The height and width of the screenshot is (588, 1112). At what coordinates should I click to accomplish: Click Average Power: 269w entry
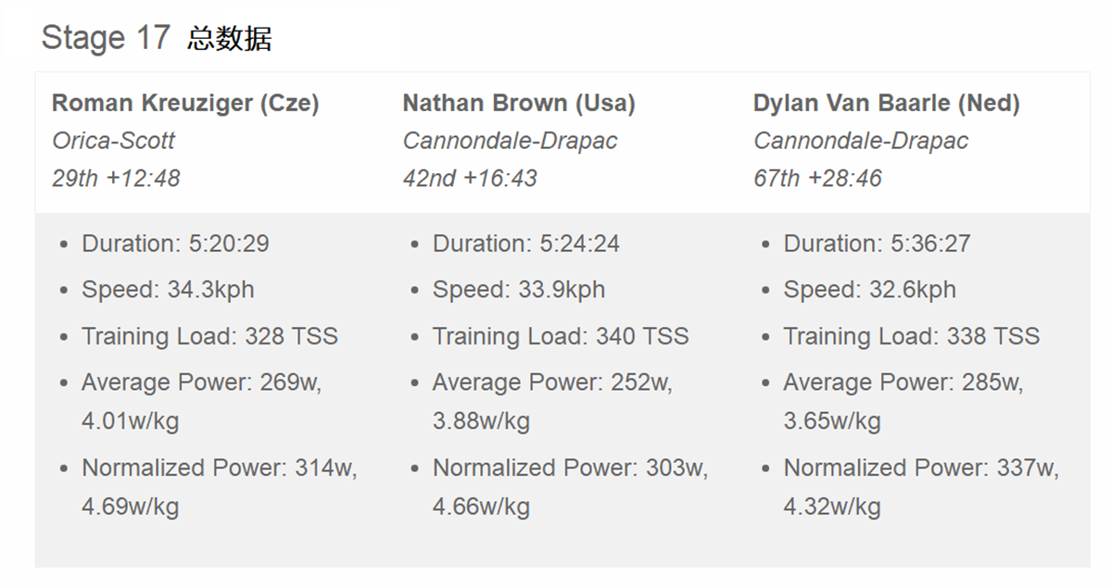(202, 402)
